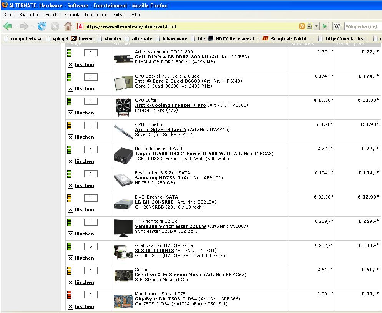Click the Samsung HD753LJ hard drive thumbnail
Viewport: 382px width, 313px height.
click(123, 180)
